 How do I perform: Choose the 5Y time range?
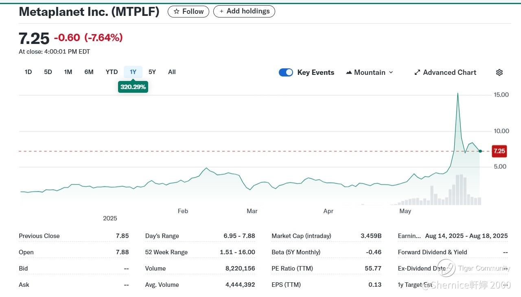tap(152, 72)
